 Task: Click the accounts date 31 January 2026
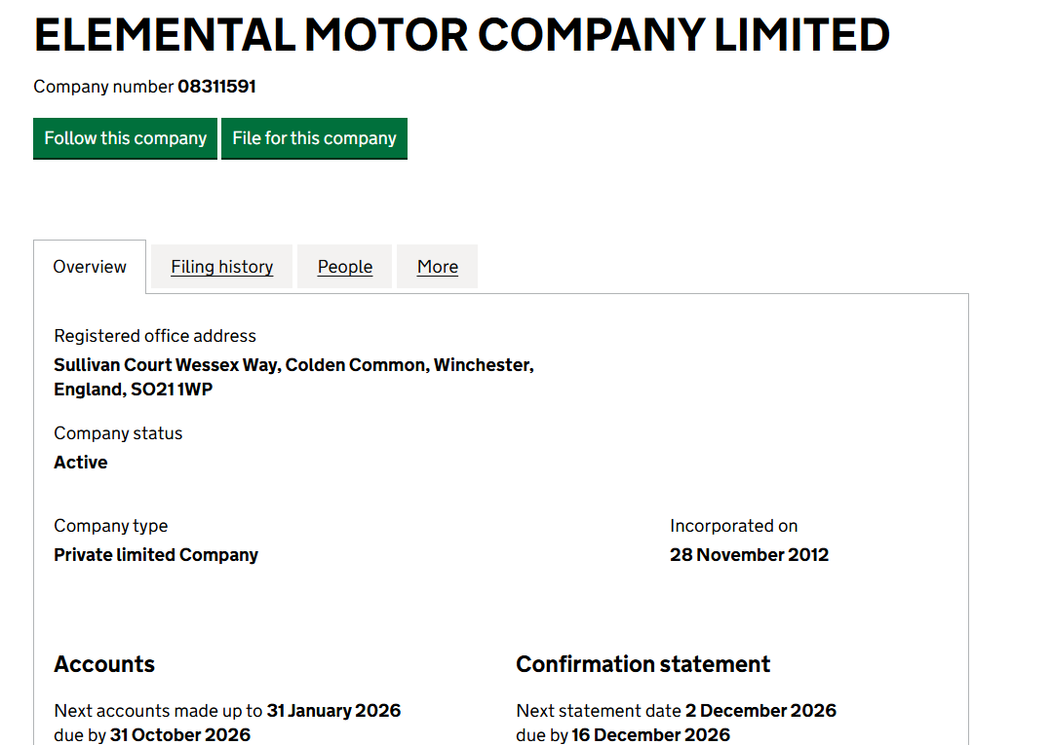pos(333,711)
